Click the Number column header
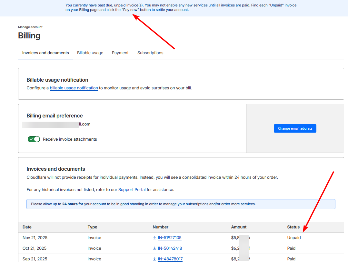Screen dimensions: 348x262 [x=161, y=227]
